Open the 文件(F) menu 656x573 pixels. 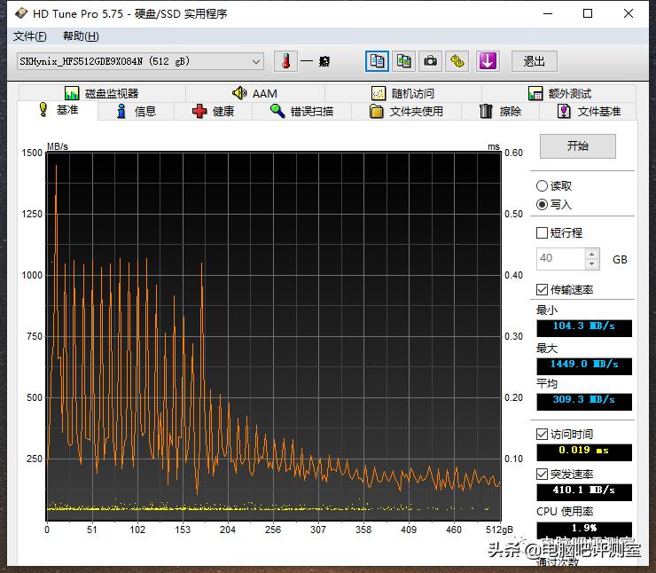[x=30, y=36]
